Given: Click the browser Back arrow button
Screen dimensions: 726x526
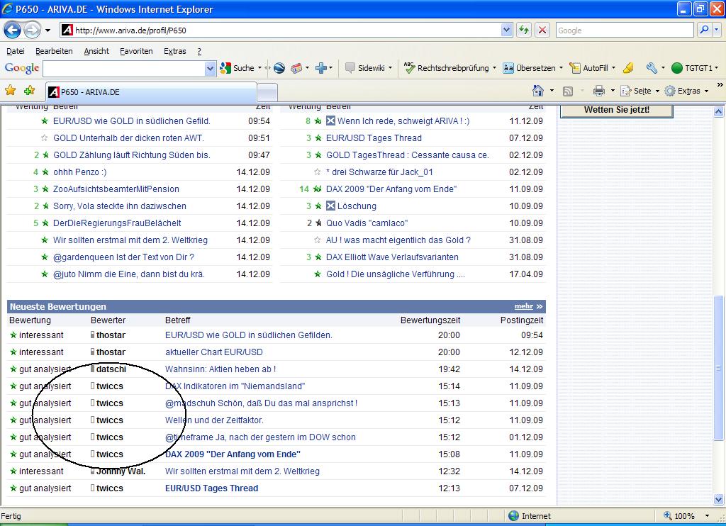Looking at the screenshot, I should [x=12, y=30].
